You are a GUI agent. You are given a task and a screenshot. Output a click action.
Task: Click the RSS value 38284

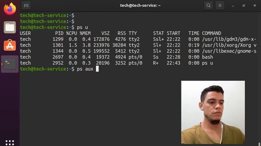coord(119,45)
